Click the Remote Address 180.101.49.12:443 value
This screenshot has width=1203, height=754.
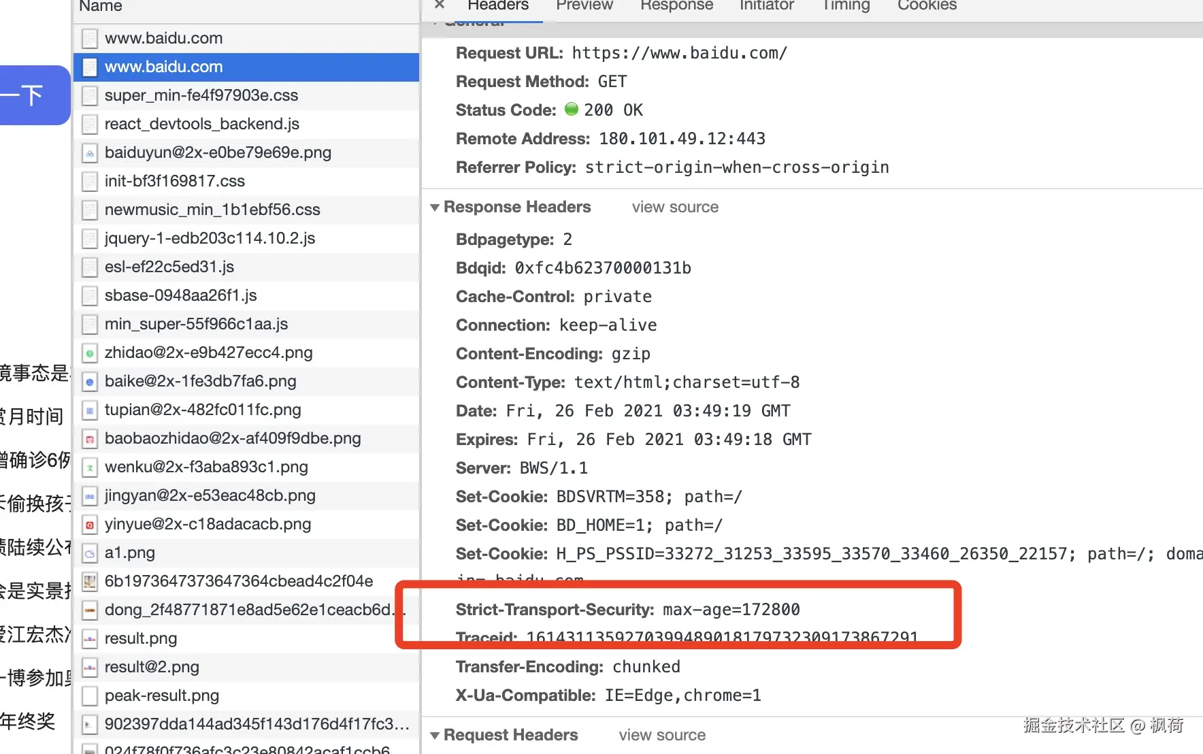682,139
